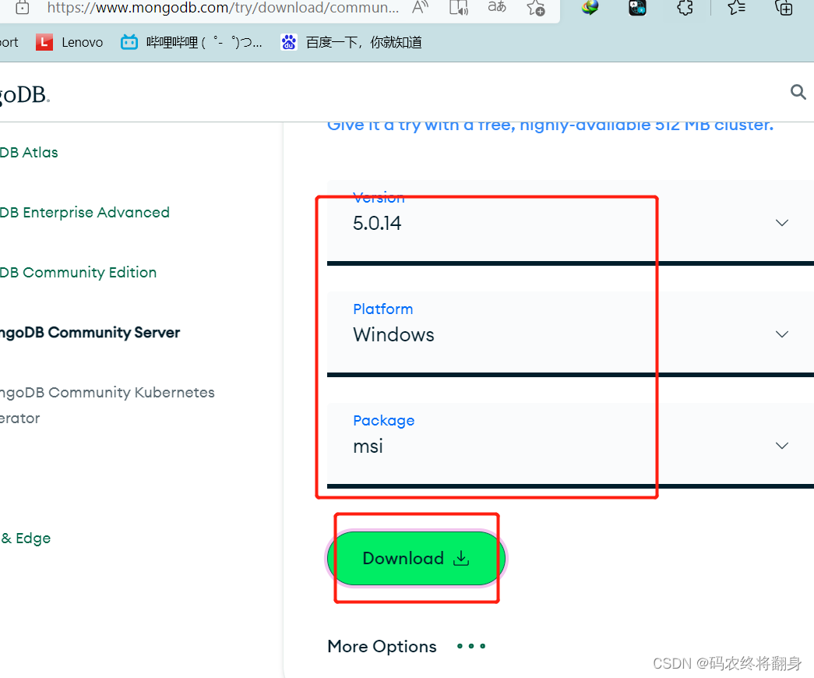
Task: Open the 百度一下，你就知道 bookmark
Action: (351, 42)
